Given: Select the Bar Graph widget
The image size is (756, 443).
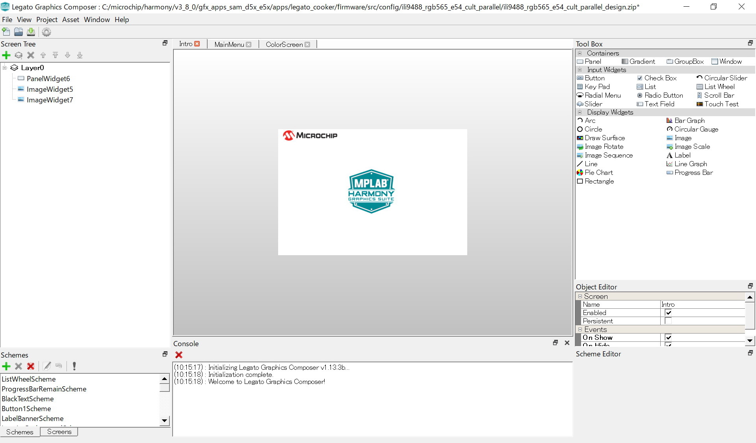Looking at the screenshot, I should tap(685, 120).
